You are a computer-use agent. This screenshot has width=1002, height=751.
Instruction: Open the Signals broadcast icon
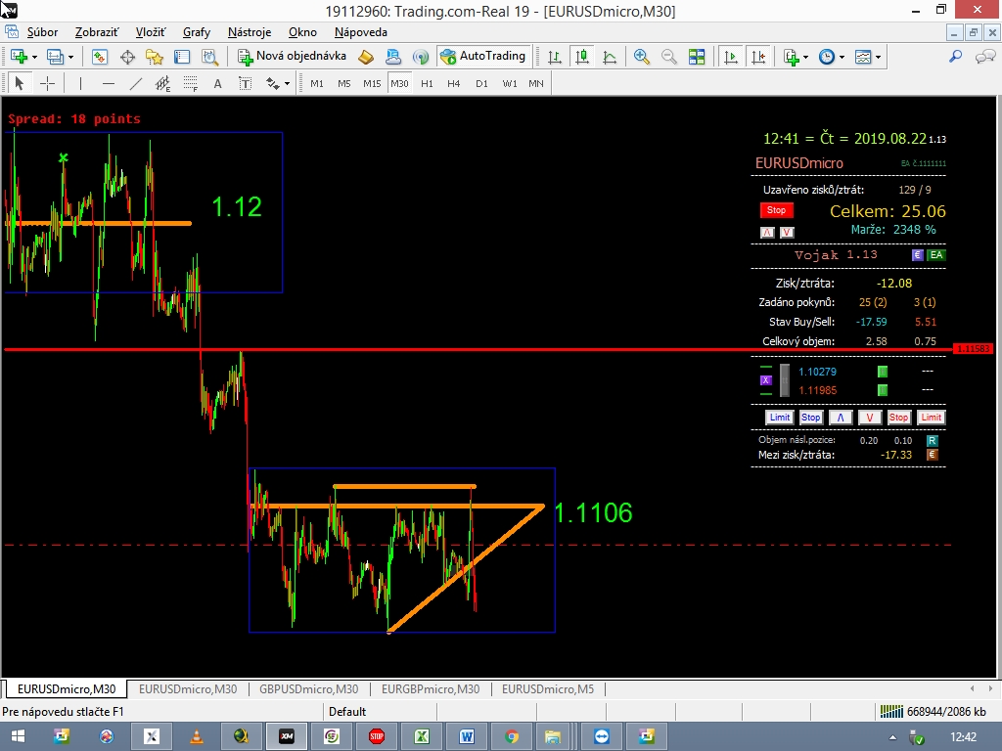click(421, 57)
